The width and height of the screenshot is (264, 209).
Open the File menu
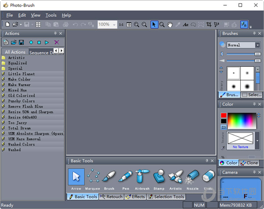pyautogui.click(x=9, y=15)
